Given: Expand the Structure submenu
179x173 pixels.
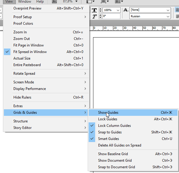Looking at the screenshot, I should point(46,121).
